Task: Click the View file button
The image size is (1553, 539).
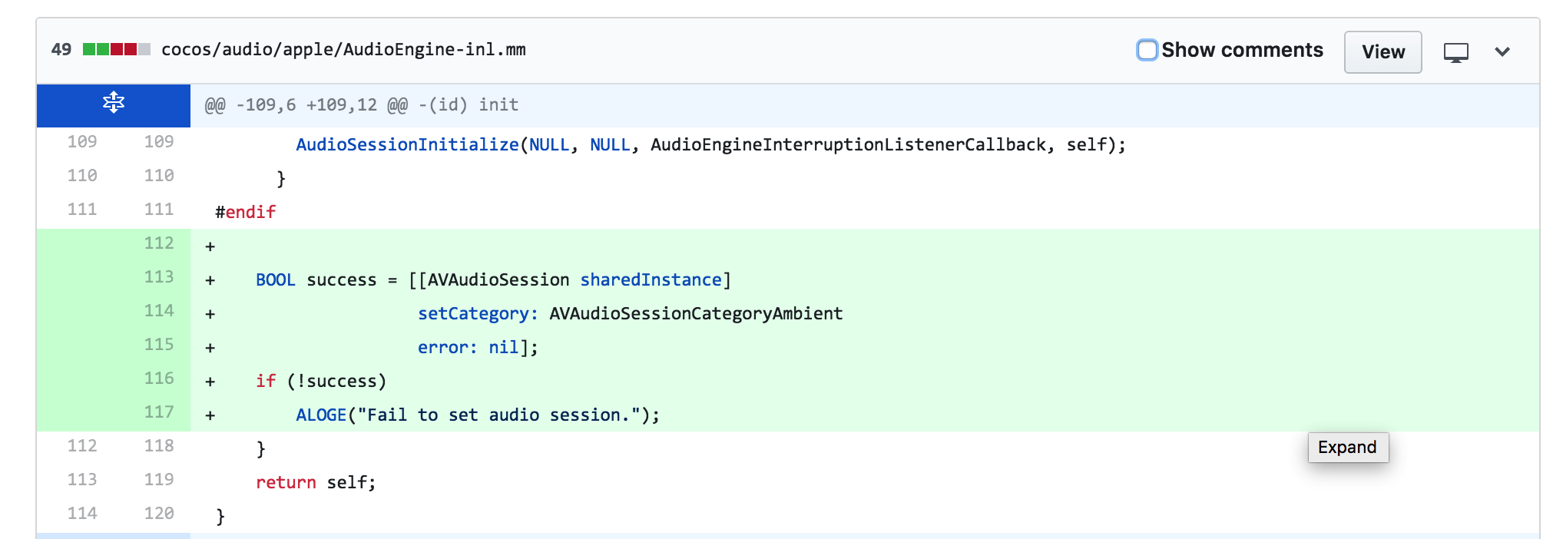Action: (x=1382, y=51)
